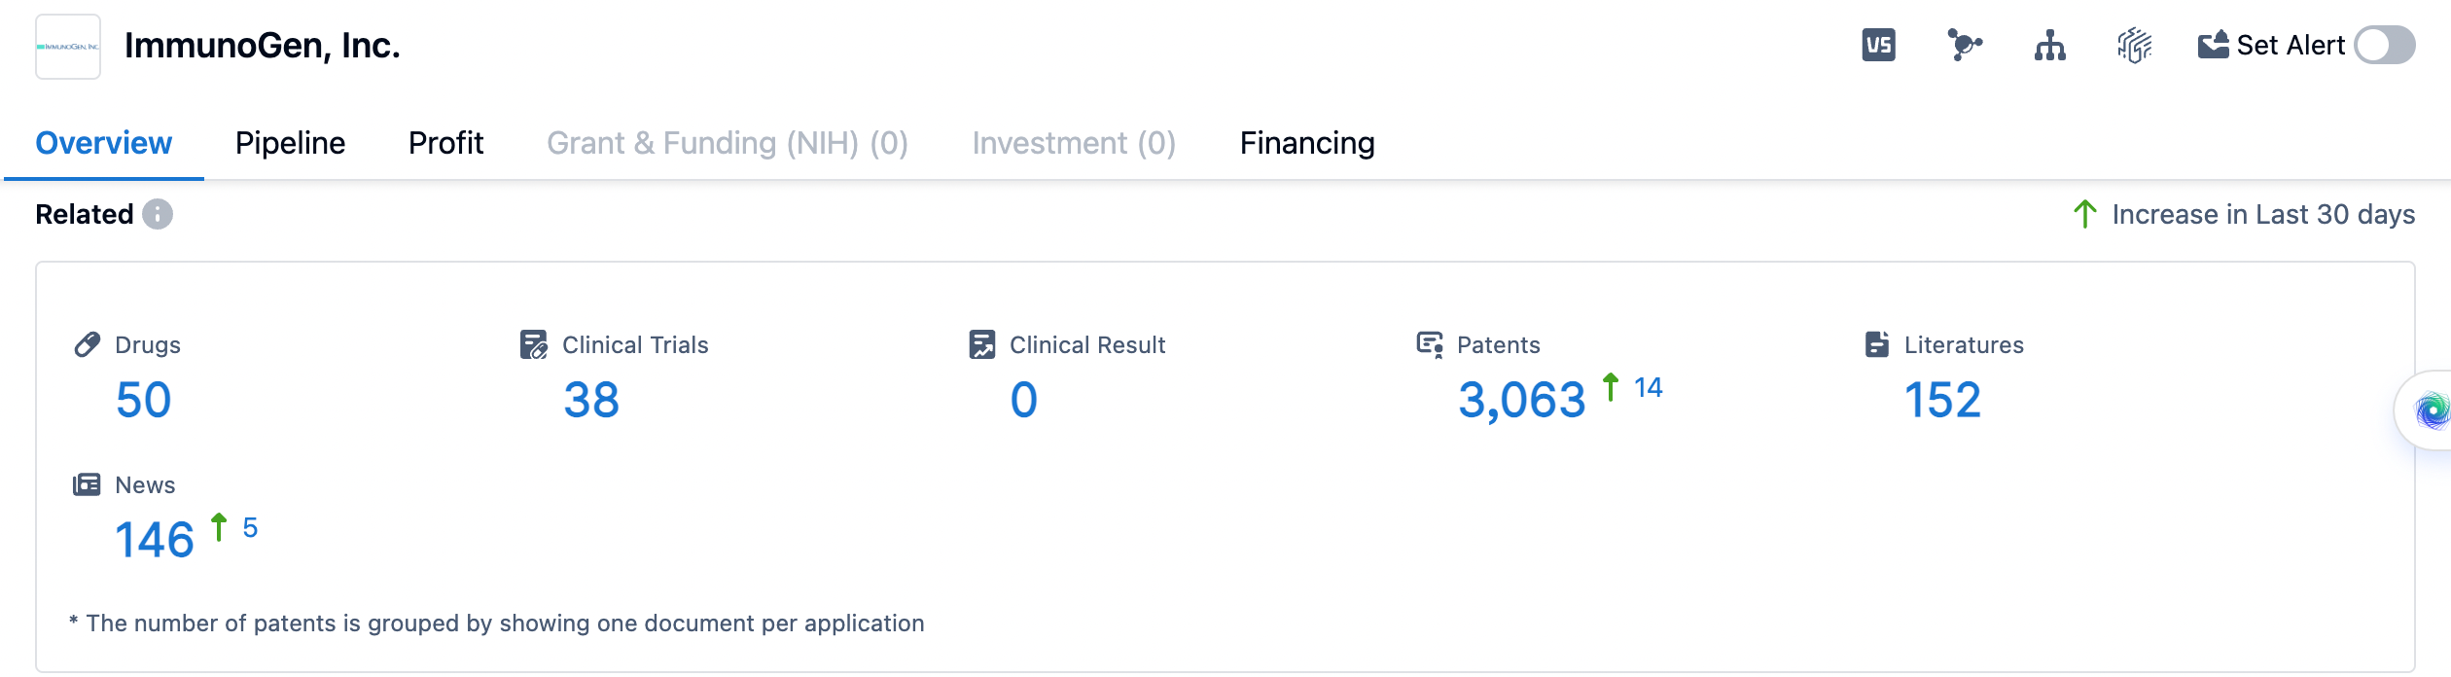Toggle the Set Alert switch
This screenshot has width=2451, height=677.
2384,46
